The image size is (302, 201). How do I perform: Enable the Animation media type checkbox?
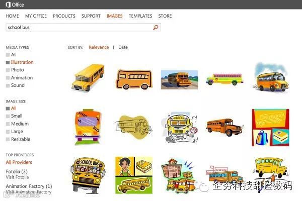(8, 78)
